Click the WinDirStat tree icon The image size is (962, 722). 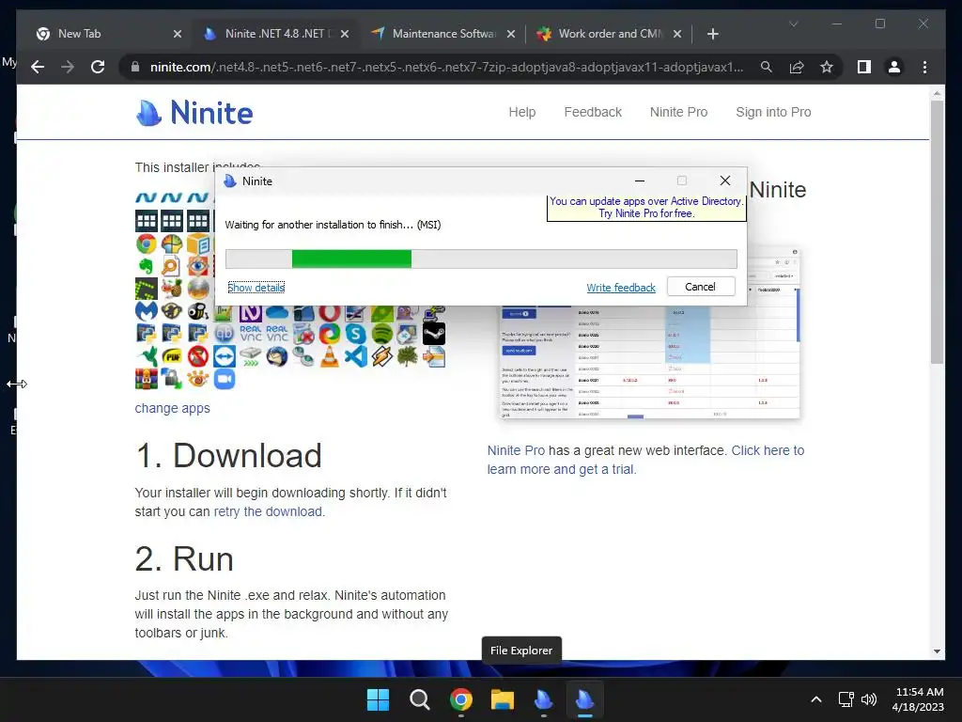(x=408, y=356)
